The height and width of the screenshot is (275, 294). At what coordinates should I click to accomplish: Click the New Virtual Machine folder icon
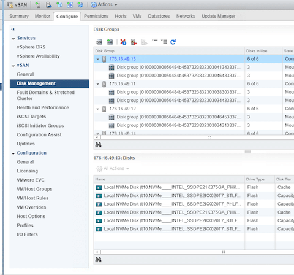coord(59,5)
